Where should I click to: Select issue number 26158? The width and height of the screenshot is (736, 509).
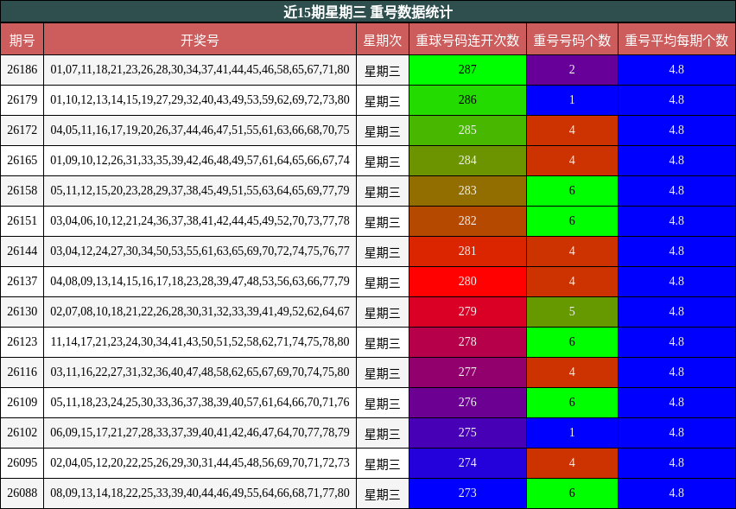22,191
